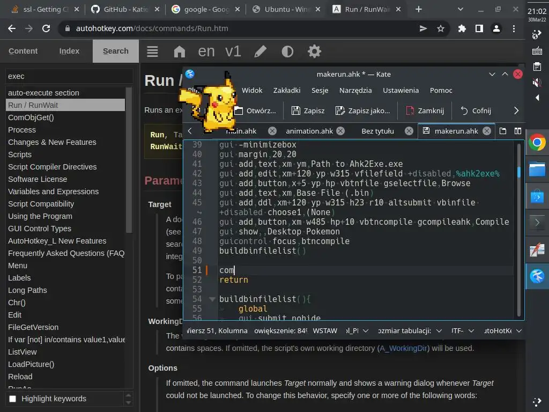Close the 'Bez tytułu' tab
This screenshot has width=549, height=412.
coord(409,131)
